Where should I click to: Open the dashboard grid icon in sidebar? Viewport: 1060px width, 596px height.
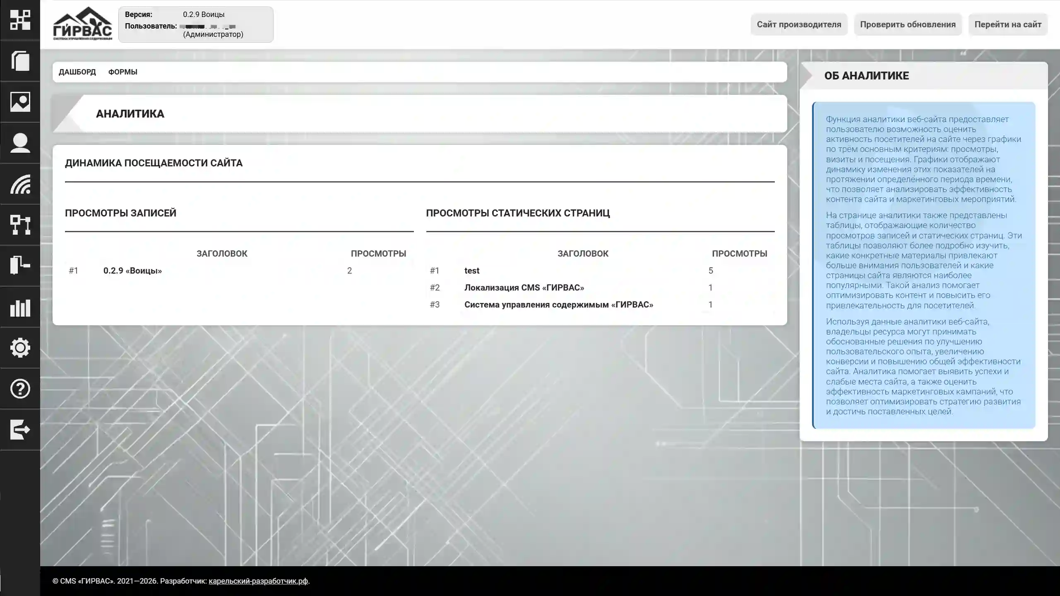pyautogui.click(x=20, y=20)
